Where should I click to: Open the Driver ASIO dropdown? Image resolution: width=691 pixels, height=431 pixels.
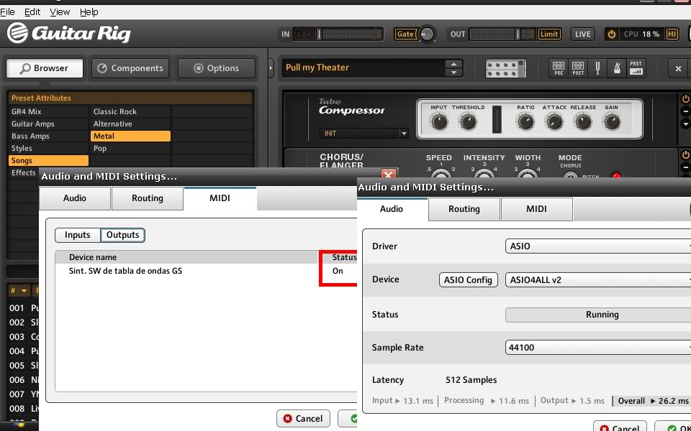click(599, 246)
